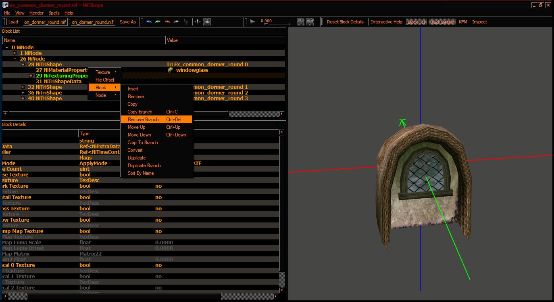Open the View menu
The image size is (554, 302).
[x=20, y=13]
